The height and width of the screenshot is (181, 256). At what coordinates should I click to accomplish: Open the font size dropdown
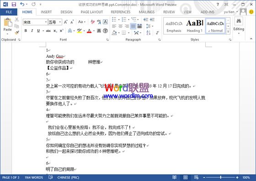60,22
